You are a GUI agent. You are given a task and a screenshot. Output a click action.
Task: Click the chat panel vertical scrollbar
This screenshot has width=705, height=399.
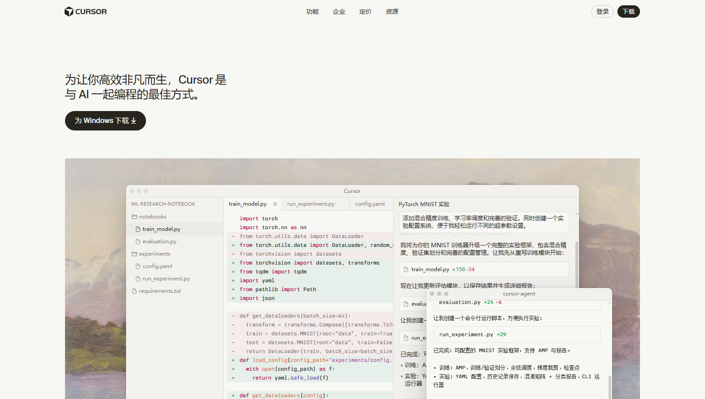tap(576, 265)
